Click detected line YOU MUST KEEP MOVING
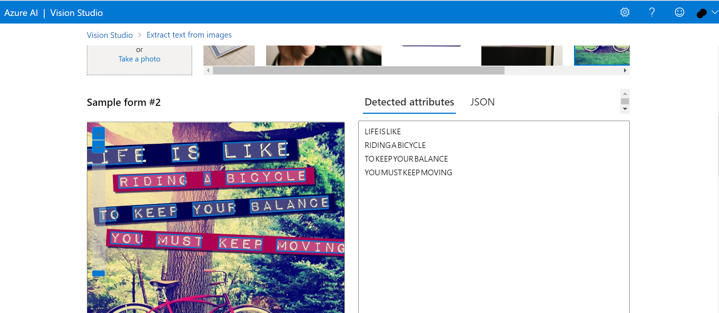The image size is (719, 313). click(x=408, y=173)
